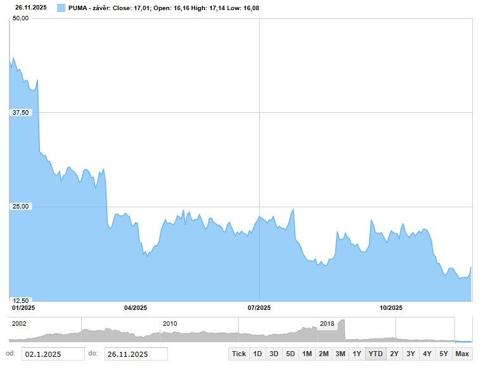
Task: Click the blue PUMA legend swatch
Action: point(61,8)
